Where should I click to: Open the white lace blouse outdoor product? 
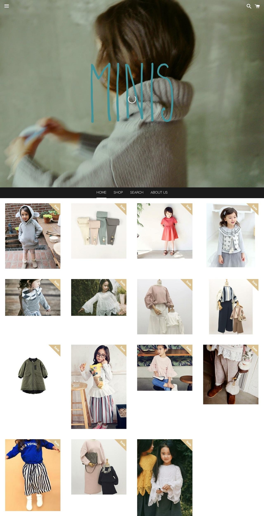[x=99, y=297]
